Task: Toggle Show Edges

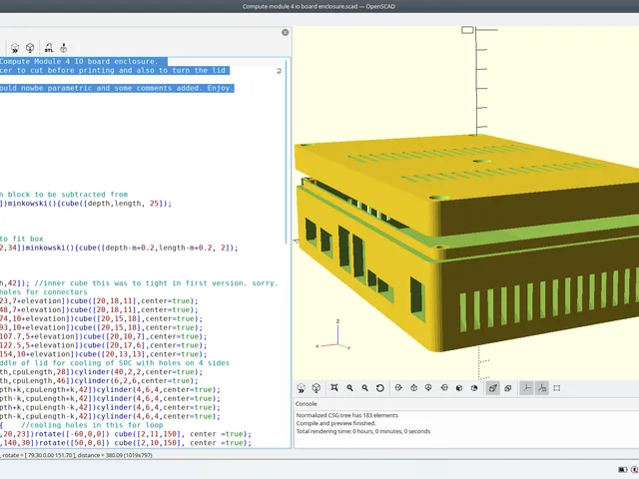Action: click(557, 388)
